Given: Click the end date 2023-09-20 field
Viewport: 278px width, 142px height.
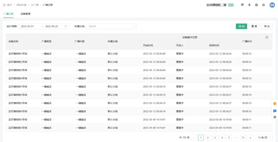Looking at the screenshot, I should click(51, 26).
